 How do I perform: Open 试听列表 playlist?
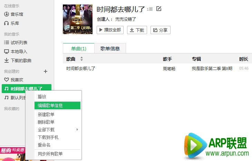coord(16,42)
